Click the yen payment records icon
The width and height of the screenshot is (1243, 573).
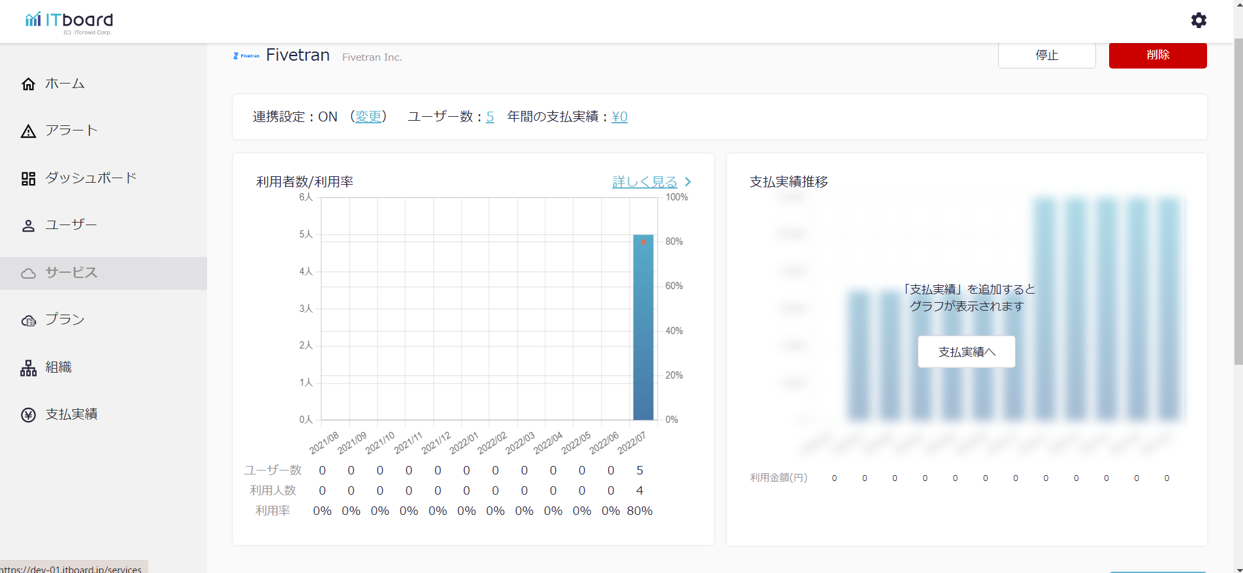(28, 415)
